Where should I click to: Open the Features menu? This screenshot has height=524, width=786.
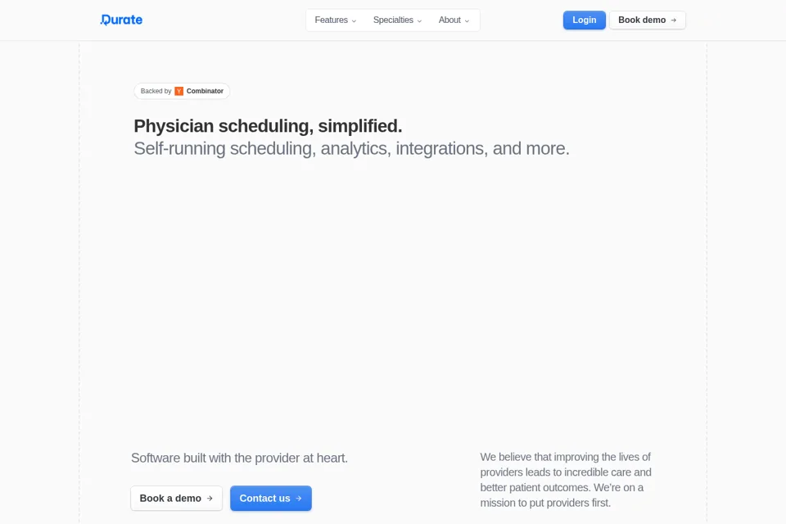click(336, 20)
